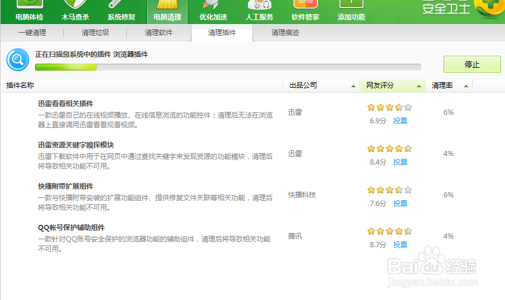Click star rating of 迅雷资源关键字嗅探模块
This screenshot has height=300, width=505.
pyautogui.click(x=390, y=149)
